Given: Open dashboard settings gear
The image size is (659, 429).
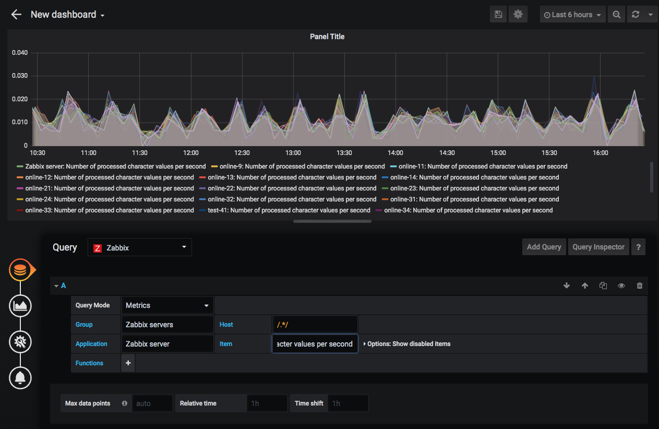Looking at the screenshot, I should (518, 15).
